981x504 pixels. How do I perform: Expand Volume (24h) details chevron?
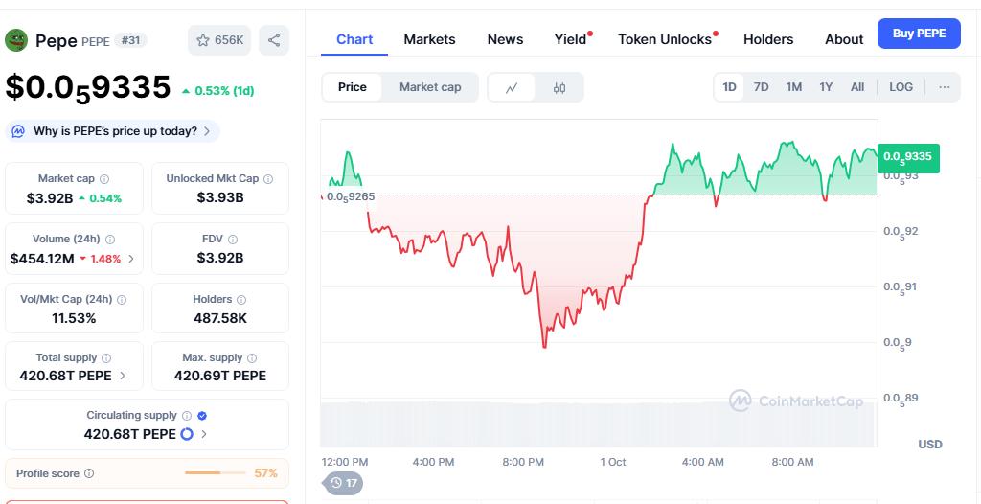tap(131, 259)
